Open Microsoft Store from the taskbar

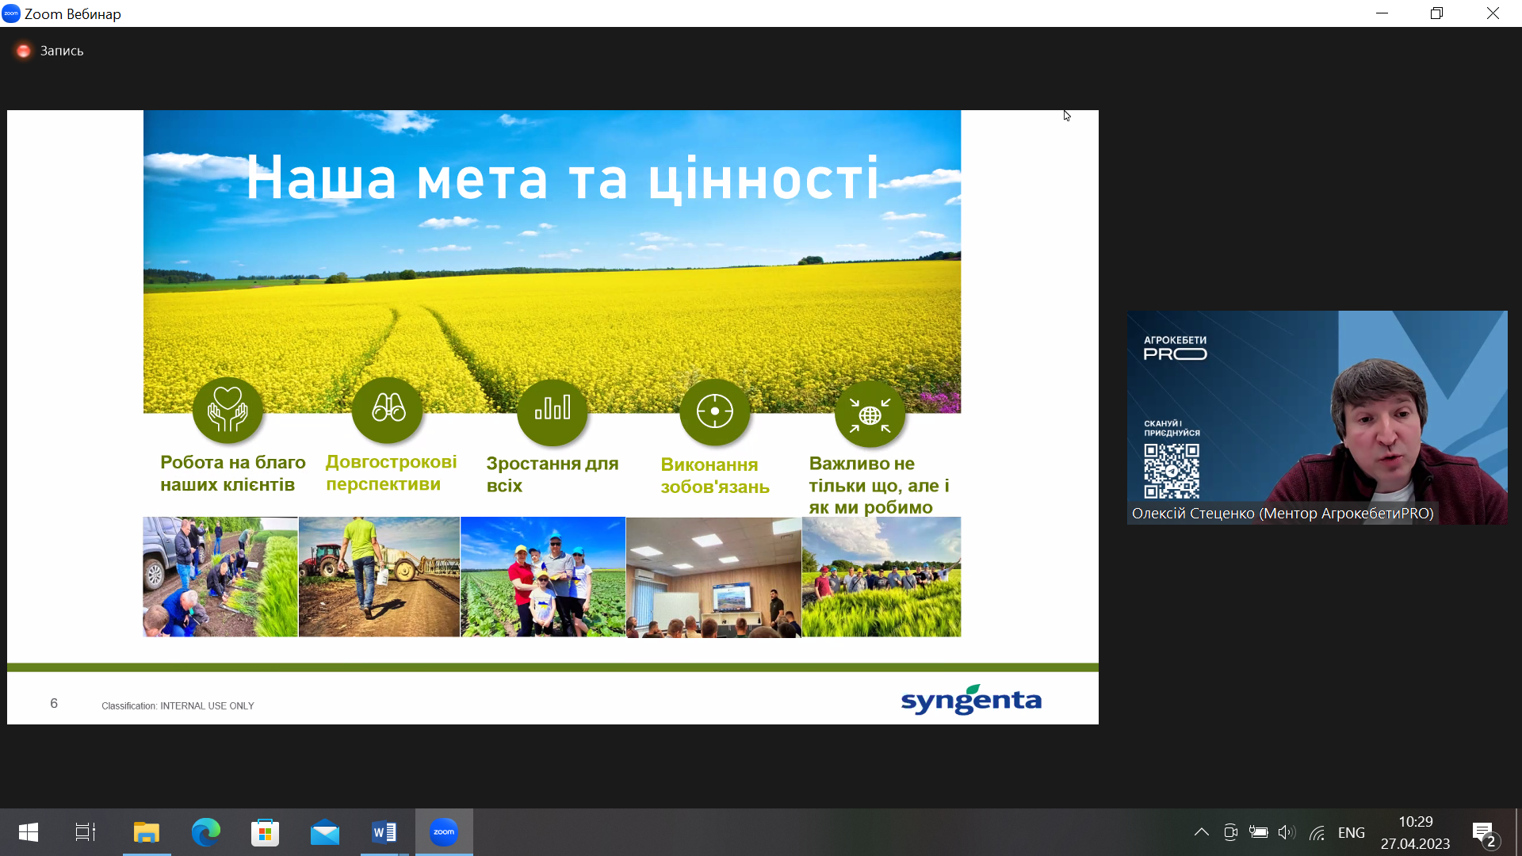pos(265,832)
